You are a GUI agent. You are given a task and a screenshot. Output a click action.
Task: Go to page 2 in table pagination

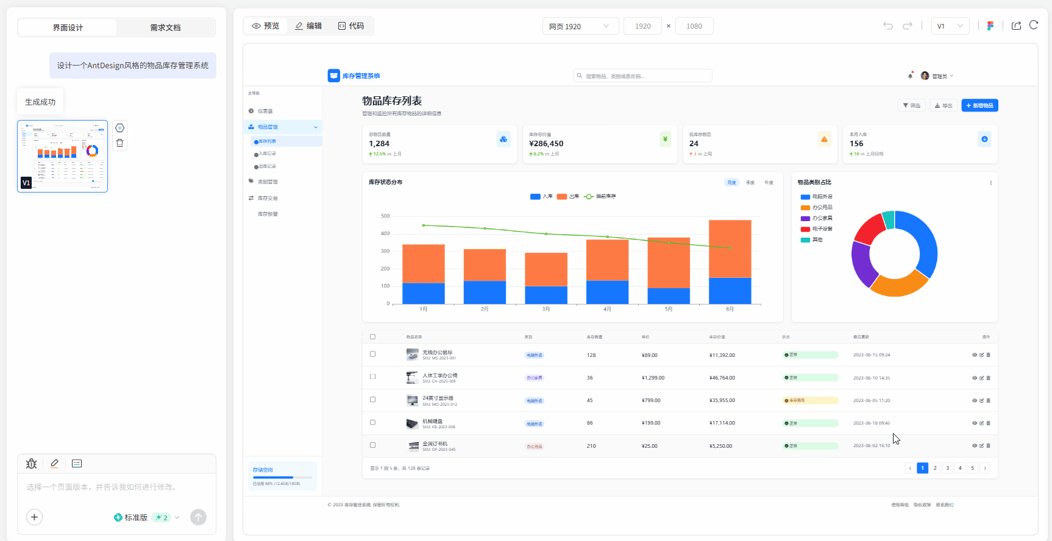(x=935, y=468)
